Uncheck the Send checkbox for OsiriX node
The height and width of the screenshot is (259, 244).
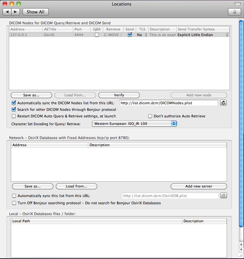coord(130,35)
